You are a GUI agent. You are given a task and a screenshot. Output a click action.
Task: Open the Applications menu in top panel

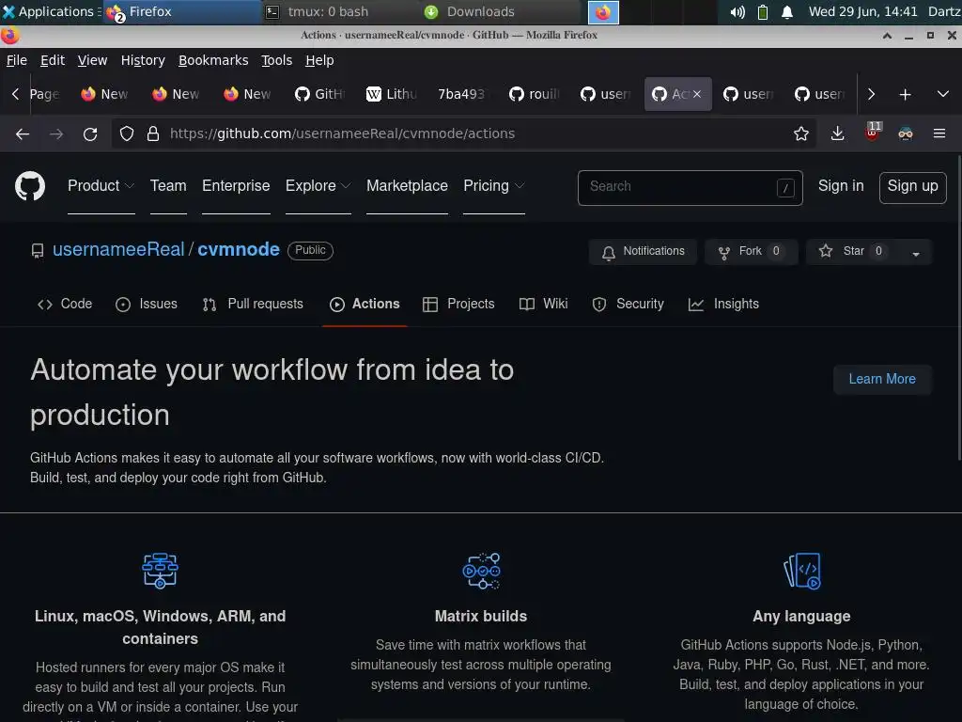52,11
